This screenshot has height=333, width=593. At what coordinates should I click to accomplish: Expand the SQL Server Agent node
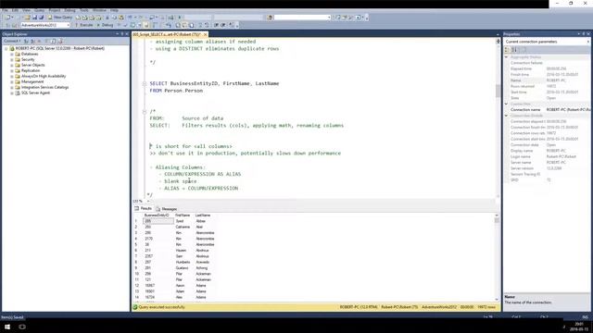[x=12, y=92]
